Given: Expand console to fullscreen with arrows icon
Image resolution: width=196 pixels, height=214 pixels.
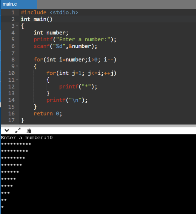Looking at the screenshot, I should (x=18, y=131).
